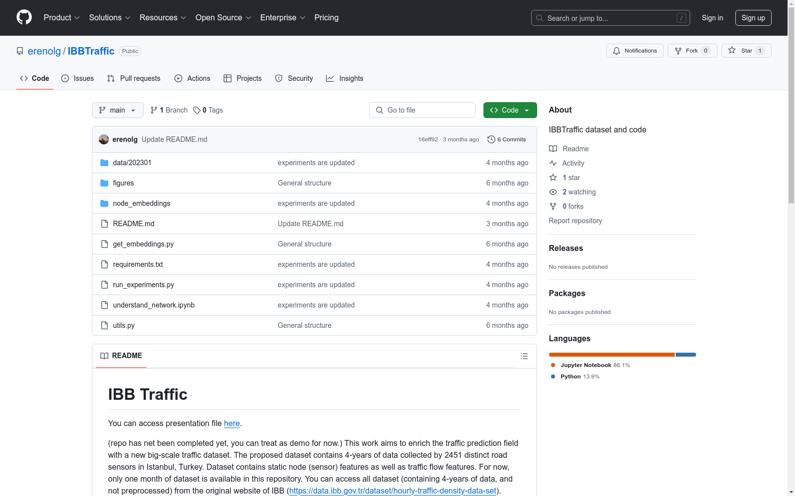Open the understand_network.ipynb file
Image resolution: width=795 pixels, height=496 pixels.
[x=154, y=305]
